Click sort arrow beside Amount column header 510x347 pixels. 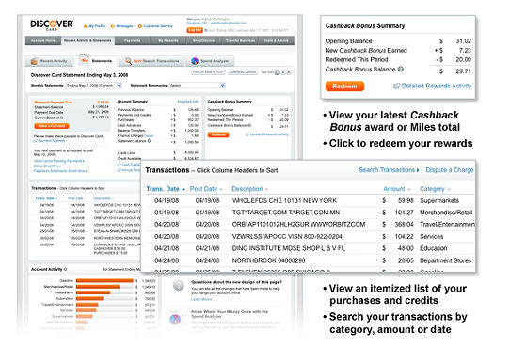(x=408, y=189)
